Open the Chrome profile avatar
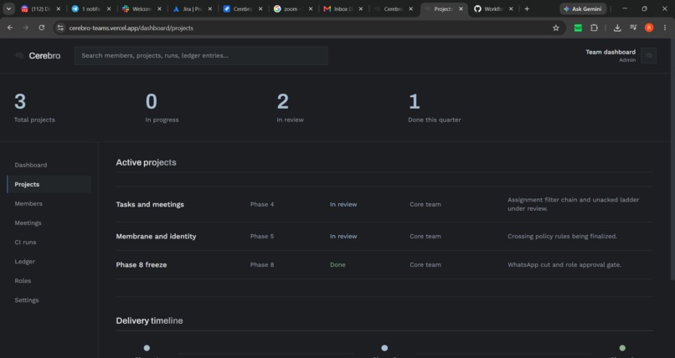This screenshot has height=358, width=675. [649, 28]
